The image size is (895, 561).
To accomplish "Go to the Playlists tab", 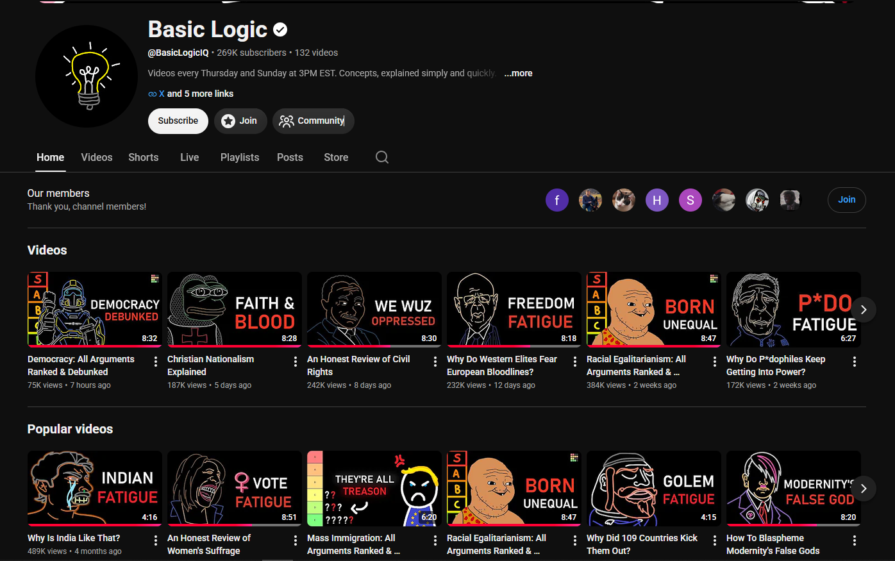I will click(x=240, y=157).
